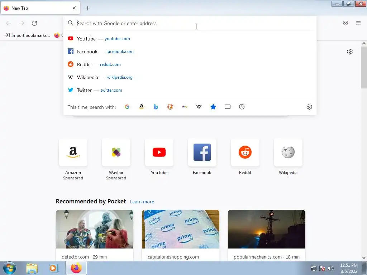Choose the Reddit reddit.com suggestion

190,64
